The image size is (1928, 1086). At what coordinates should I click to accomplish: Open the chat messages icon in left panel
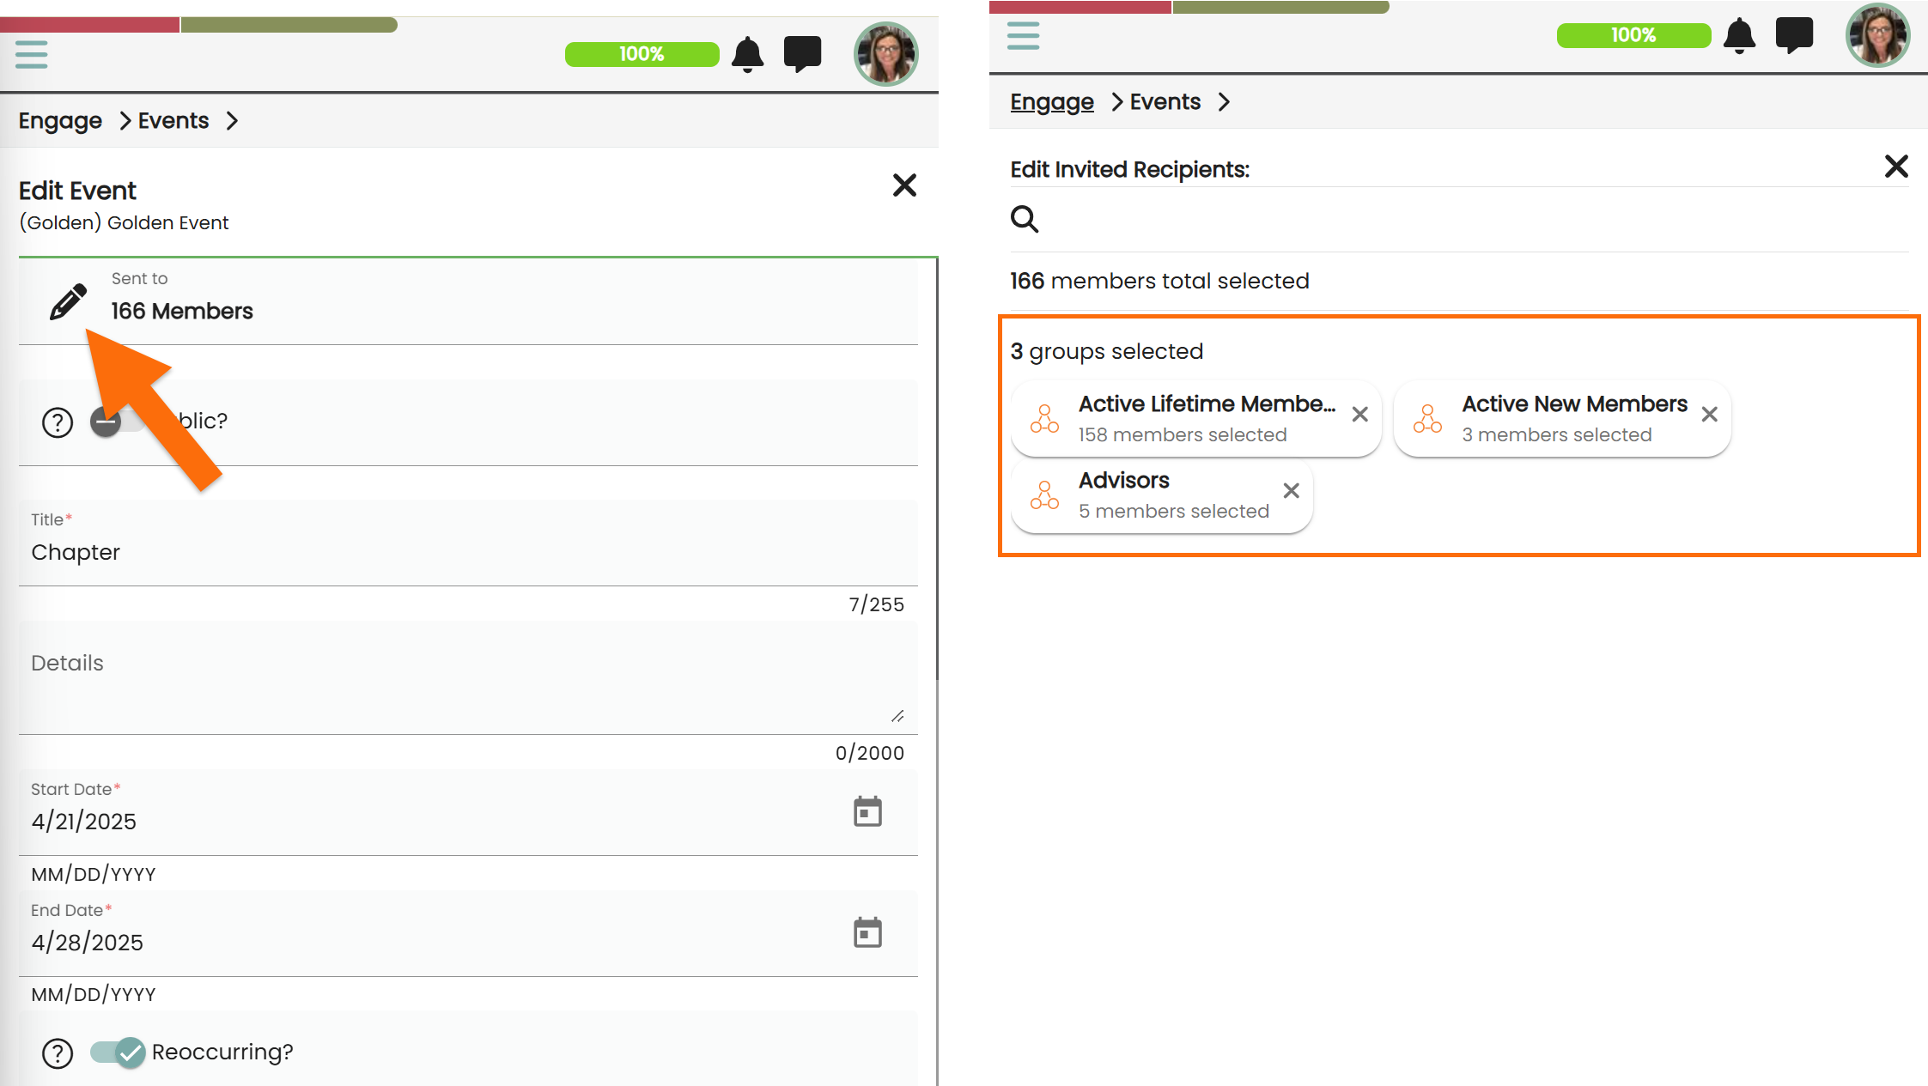802,54
